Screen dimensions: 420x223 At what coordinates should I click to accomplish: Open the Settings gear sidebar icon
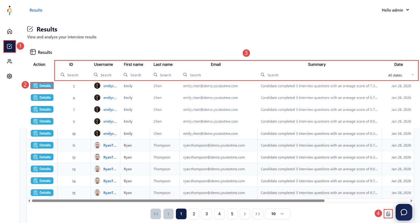(x=9, y=76)
